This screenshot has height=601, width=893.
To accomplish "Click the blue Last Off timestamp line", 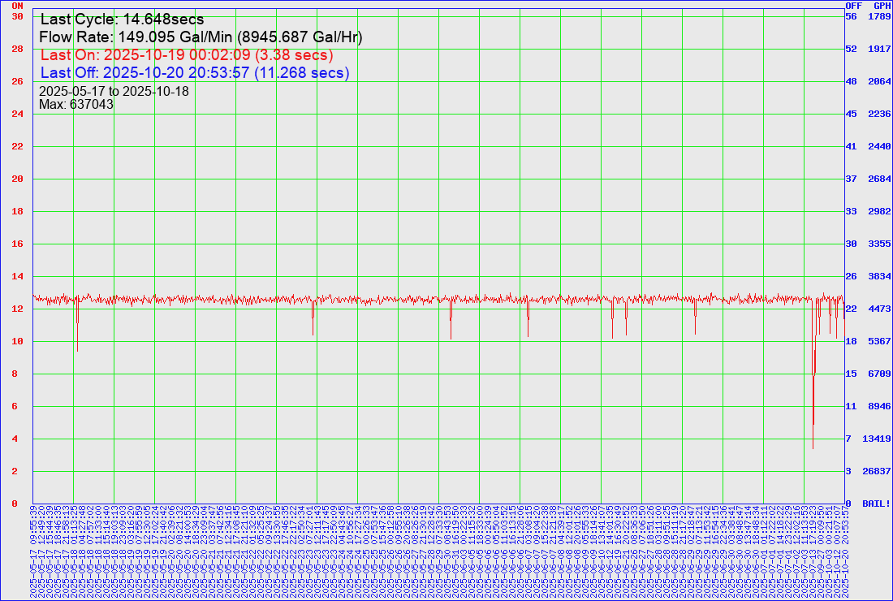I will (x=194, y=73).
